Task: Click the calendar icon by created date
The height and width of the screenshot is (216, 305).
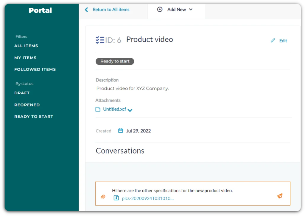Action: click(x=120, y=131)
